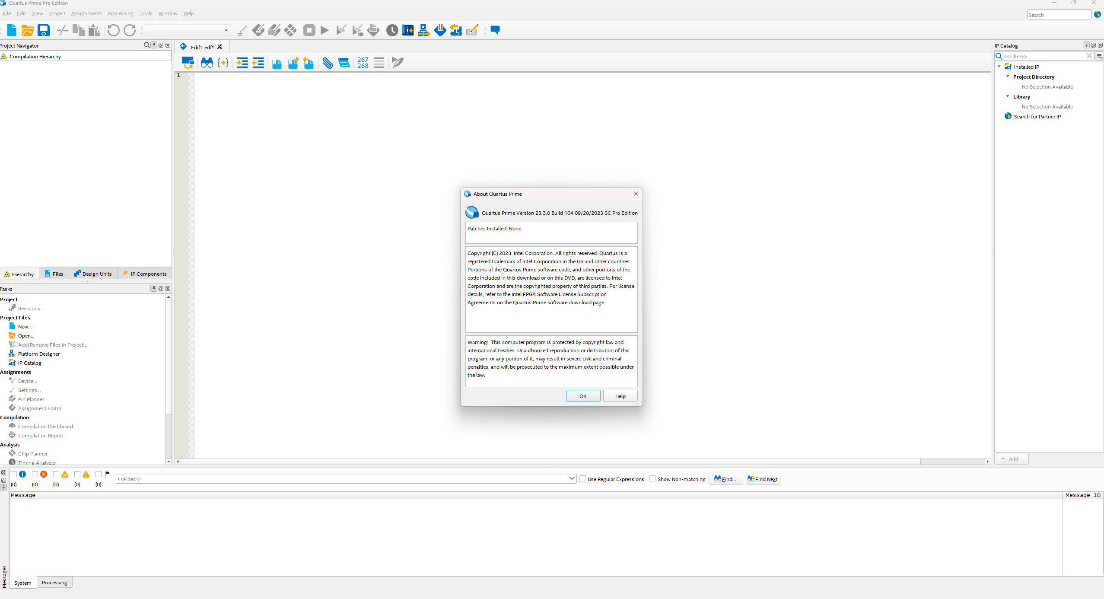Decrease indent in the text editor toolbar
Image resolution: width=1104 pixels, height=599 pixels.
point(258,63)
